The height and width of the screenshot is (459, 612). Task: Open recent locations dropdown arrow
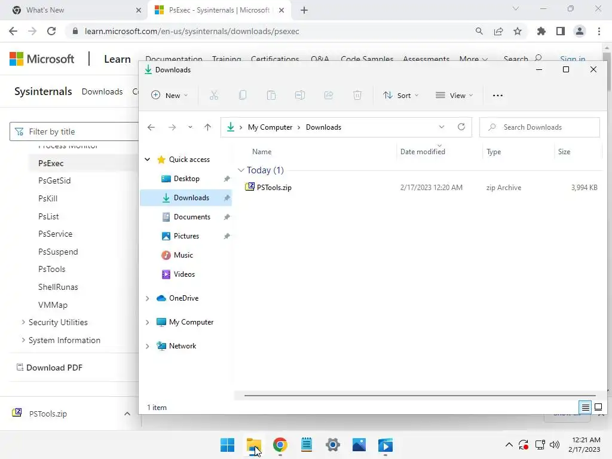190,127
